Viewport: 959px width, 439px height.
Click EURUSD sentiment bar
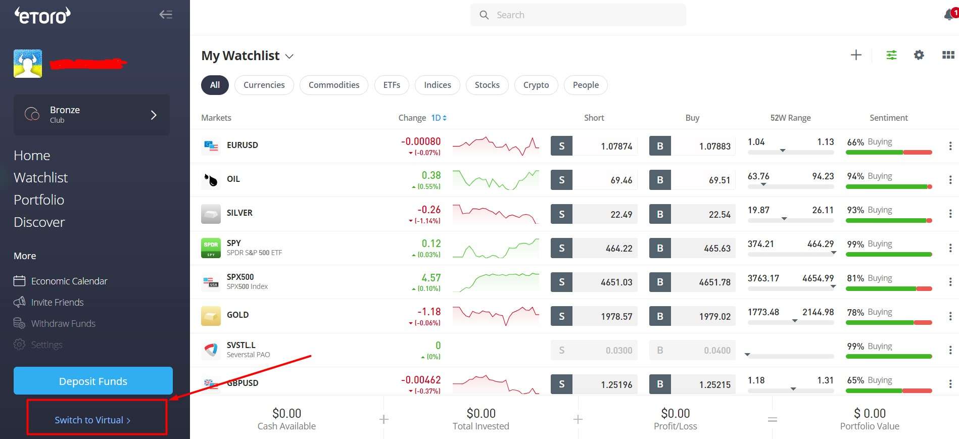[889, 152]
